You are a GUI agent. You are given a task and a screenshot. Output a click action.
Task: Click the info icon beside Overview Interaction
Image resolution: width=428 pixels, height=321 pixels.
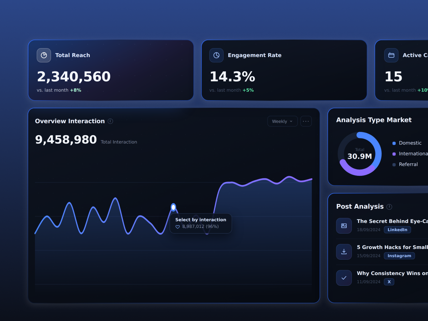tap(110, 121)
